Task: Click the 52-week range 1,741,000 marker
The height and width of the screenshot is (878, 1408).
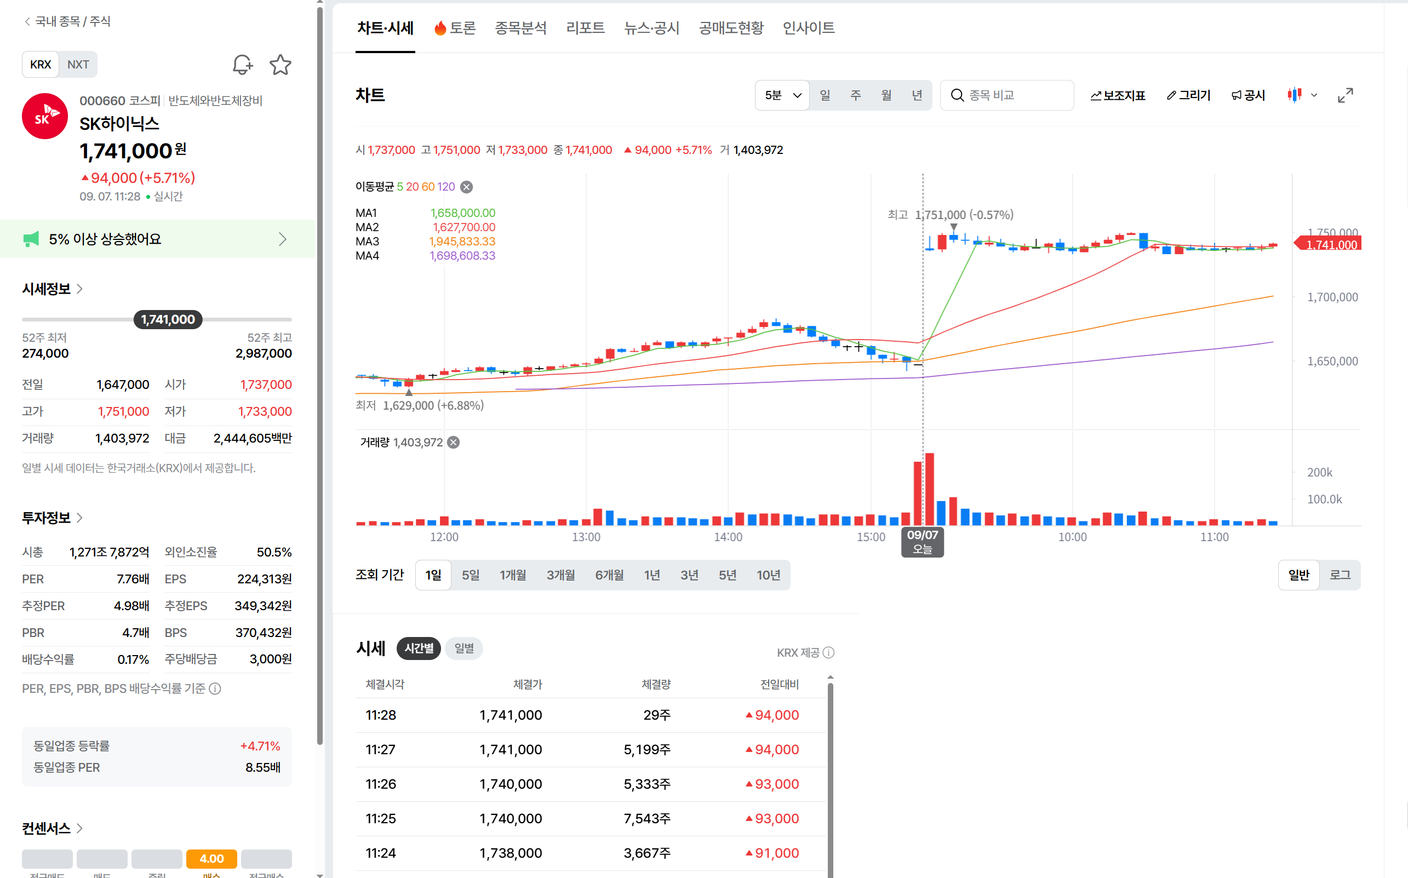Action: pos(168,319)
